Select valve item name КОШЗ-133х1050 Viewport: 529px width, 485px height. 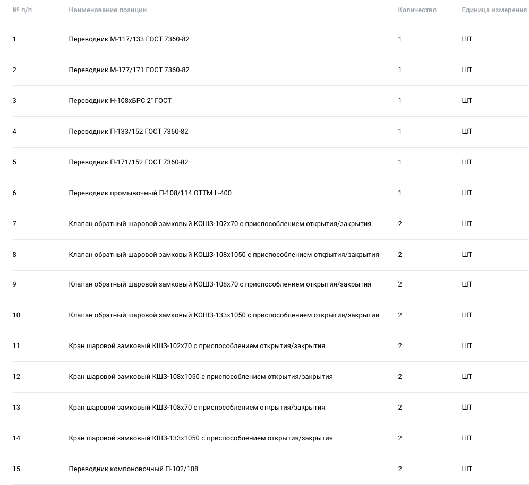[224, 315]
